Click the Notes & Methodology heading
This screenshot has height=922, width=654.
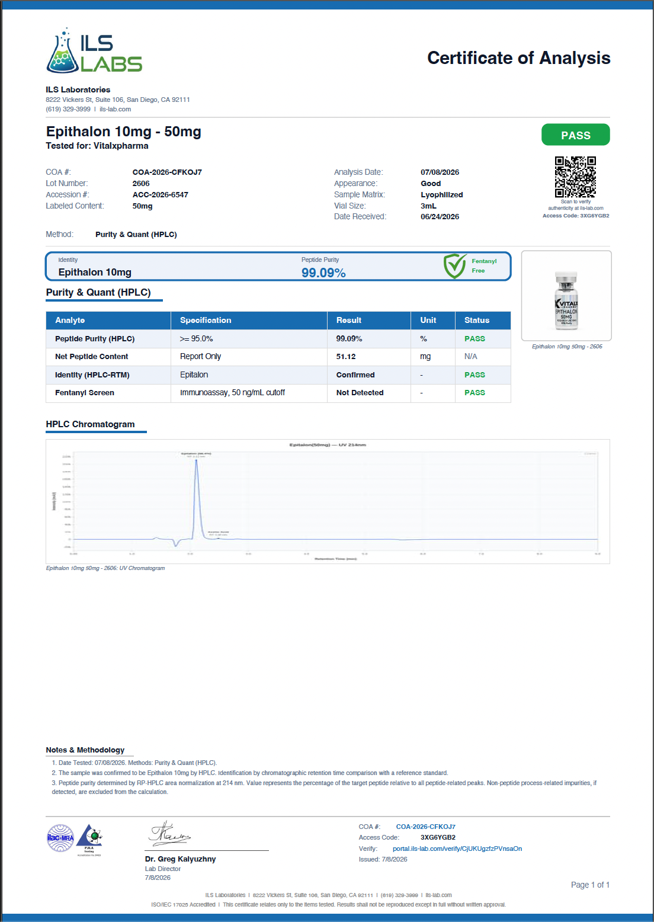point(85,750)
